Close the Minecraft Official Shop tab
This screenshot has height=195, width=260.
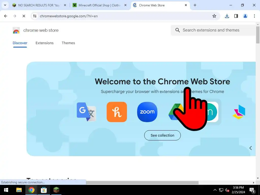click(125, 5)
